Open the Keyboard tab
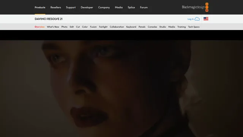The width and height of the screenshot is (243, 137). click(x=131, y=27)
